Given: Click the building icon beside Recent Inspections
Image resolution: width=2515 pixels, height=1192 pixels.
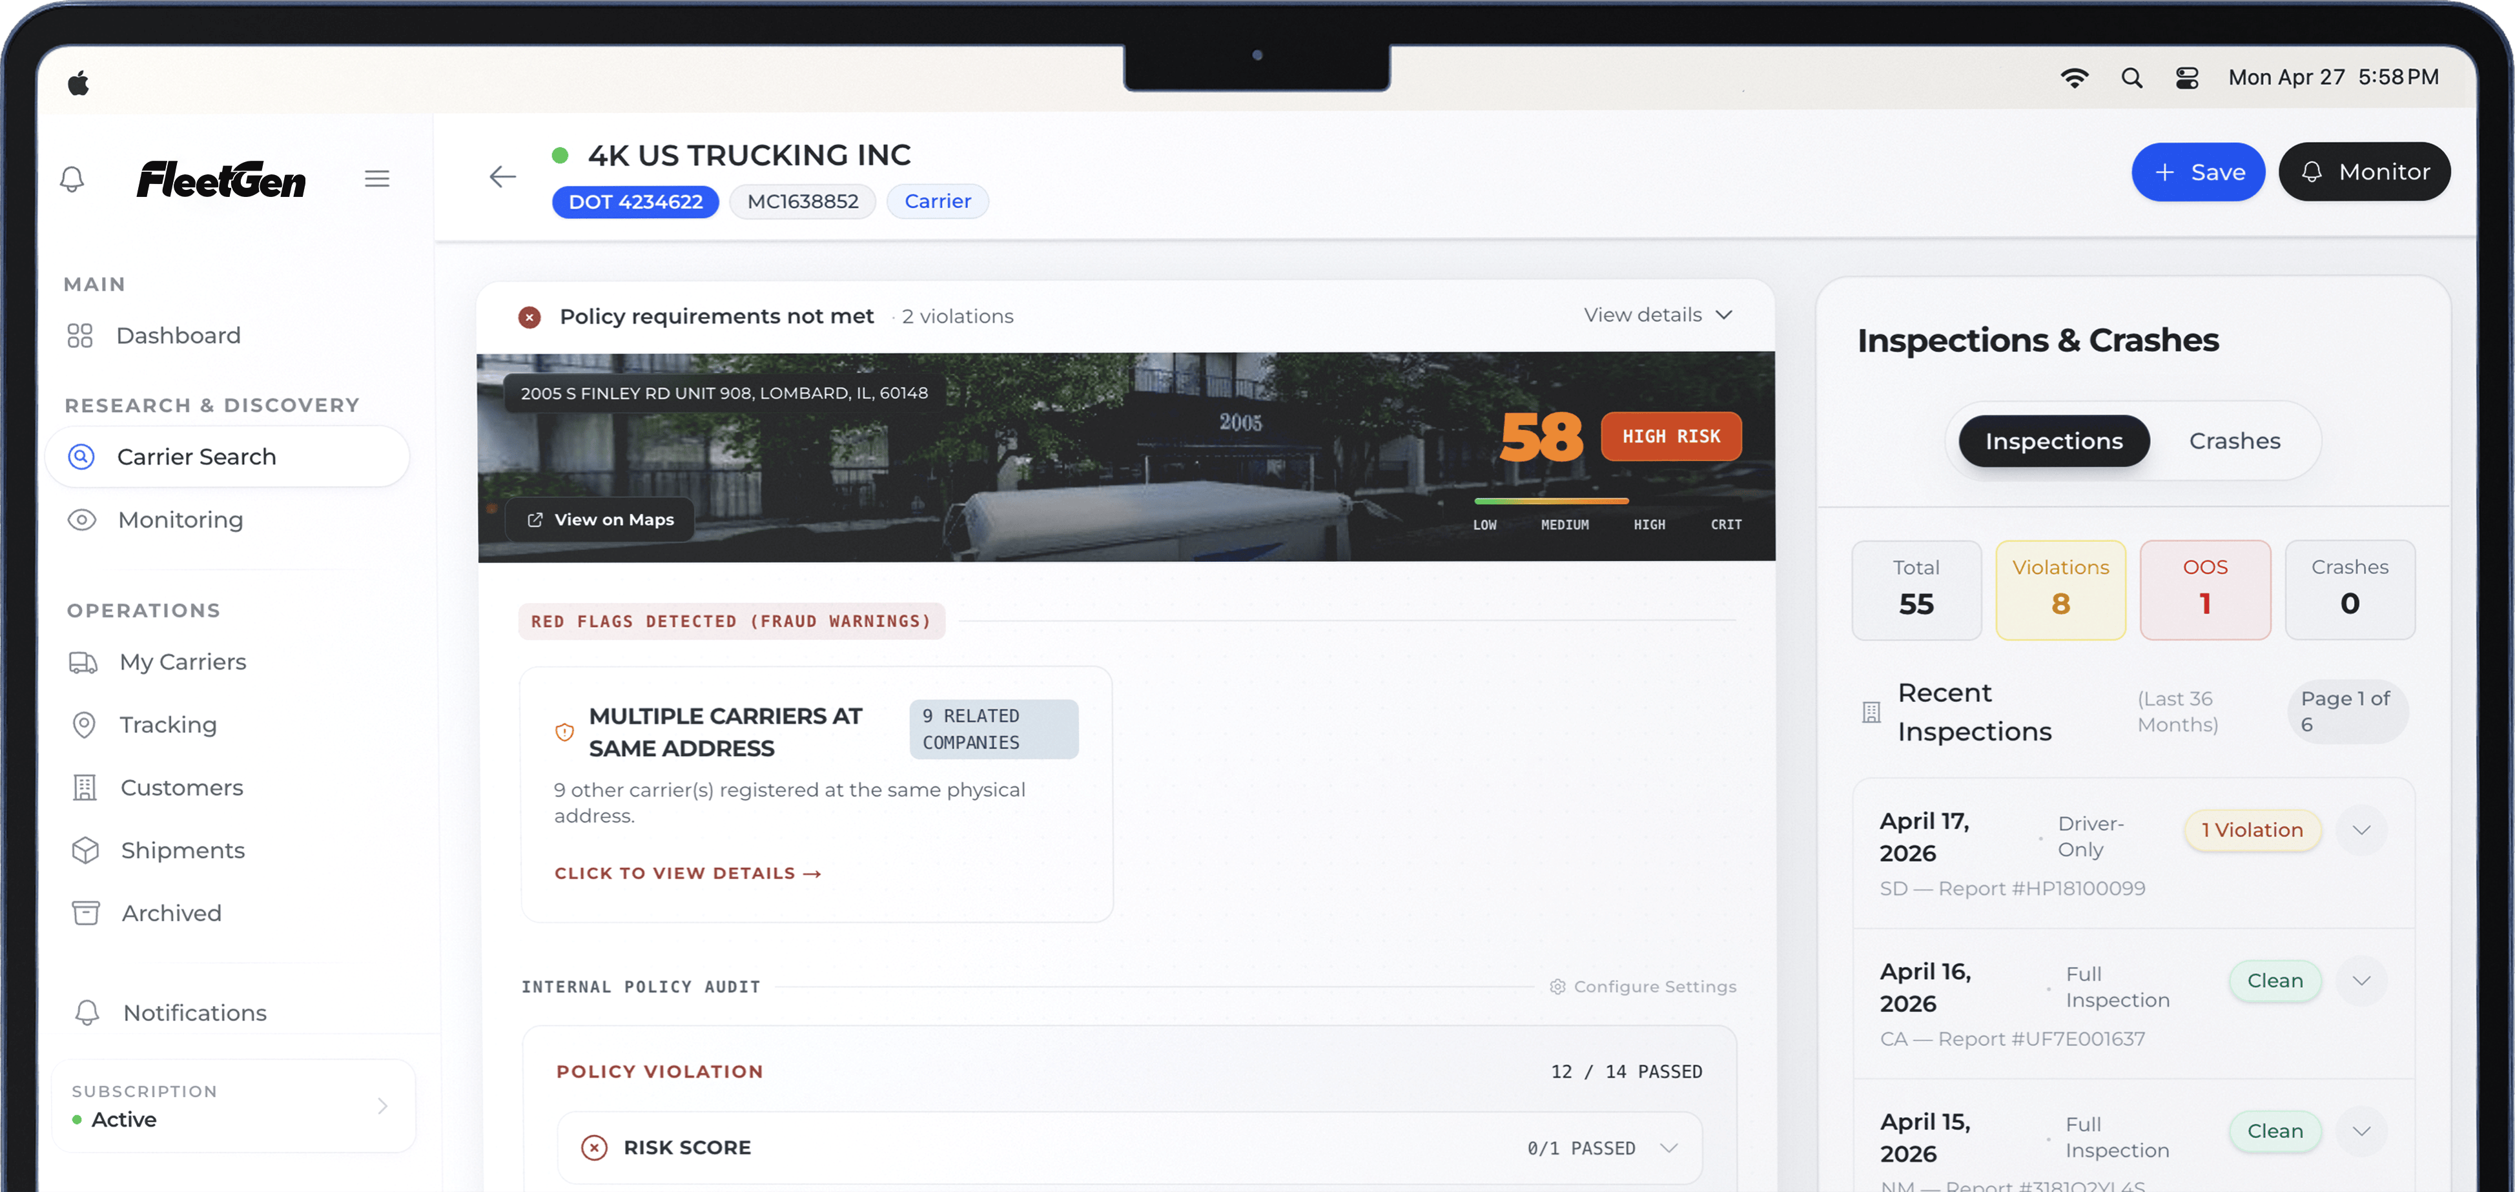Looking at the screenshot, I should [x=1871, y=713].
